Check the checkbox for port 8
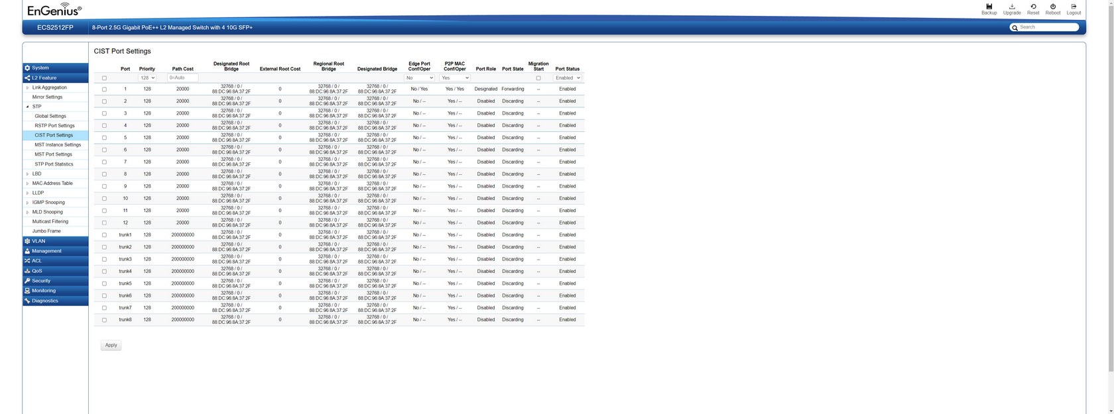The height and width of the screenshot is (414, 1114). [104, 174]
